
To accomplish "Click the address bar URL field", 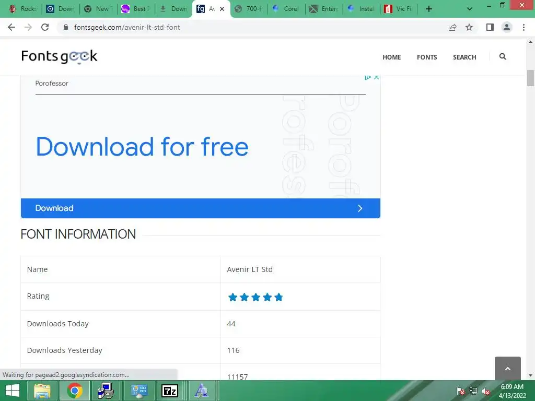I will [252, 27].
